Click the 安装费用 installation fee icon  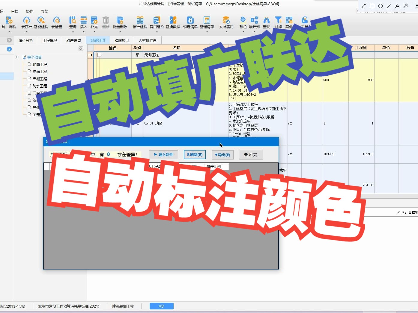(x=226, y=20)
